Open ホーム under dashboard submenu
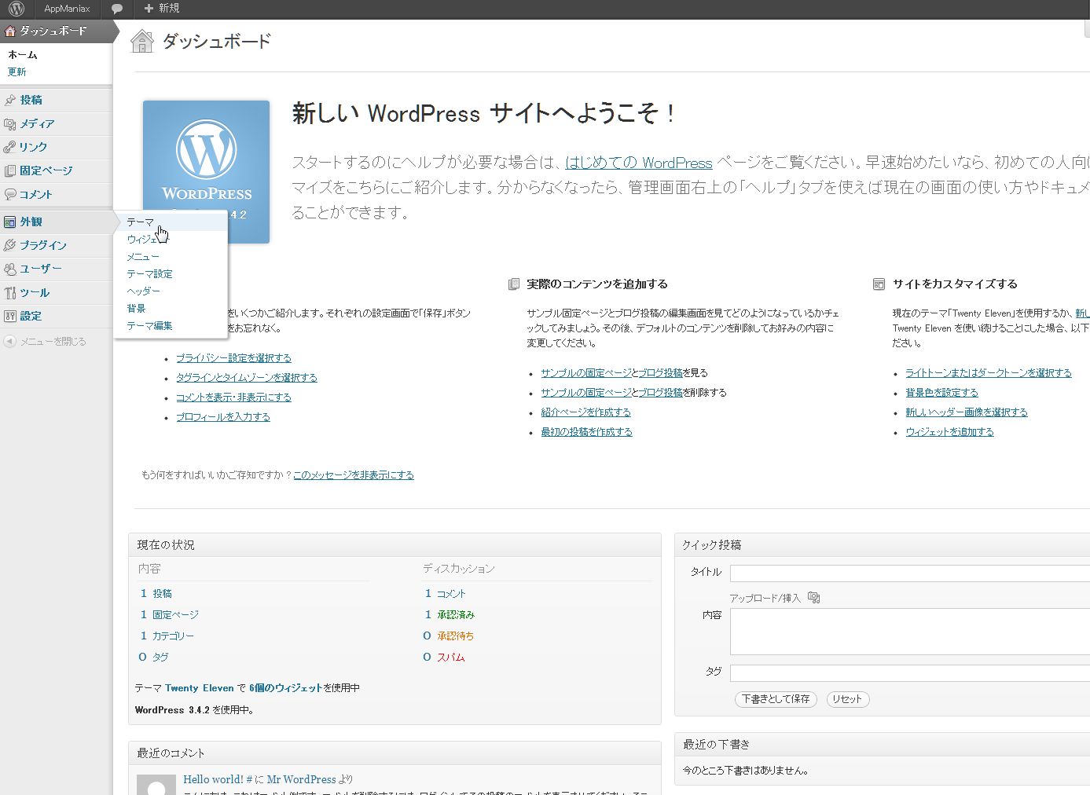This screenshot has height=795, width=1090. [x=22, y=55]
